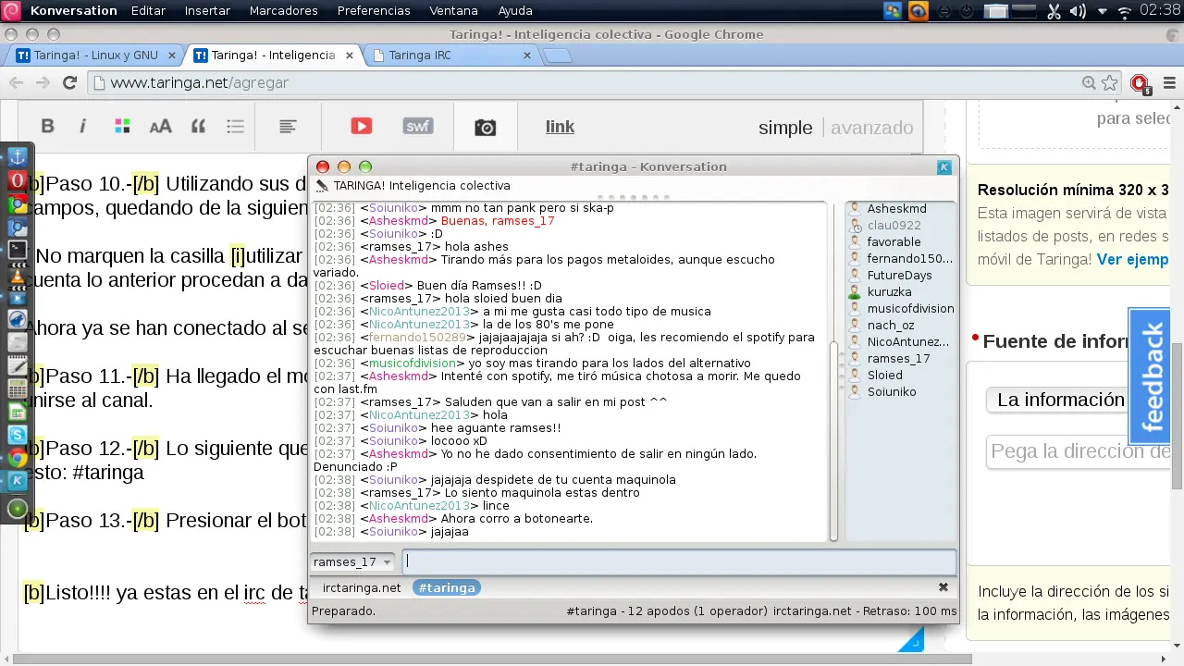
Task: Bookmark this page with the star
Action: [x=1109, y=82]
